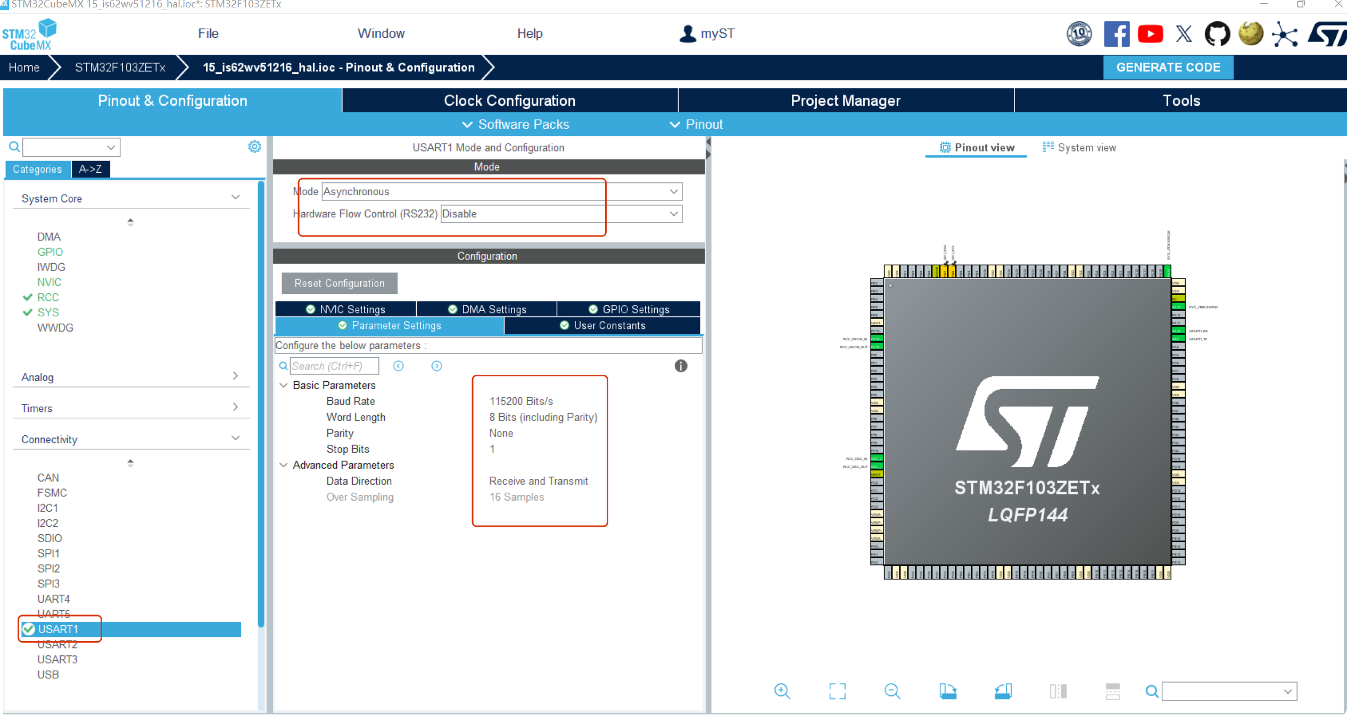Image resolution: width=1347 pixels, height=716 pixels.
Task: Select FSMC in Connectivity list
Action: [x=52, y=492]
